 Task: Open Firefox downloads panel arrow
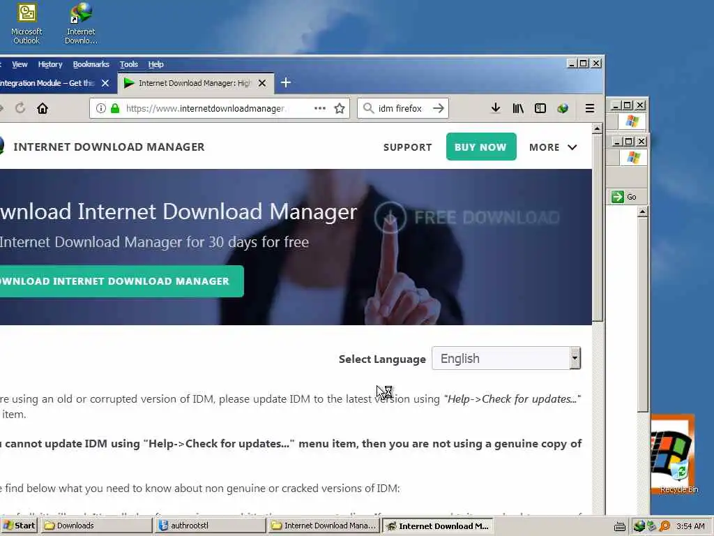click(496, 108)
